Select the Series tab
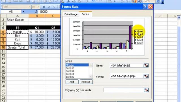The width and height of the screenshot is (181, 102). coord(85,14)
